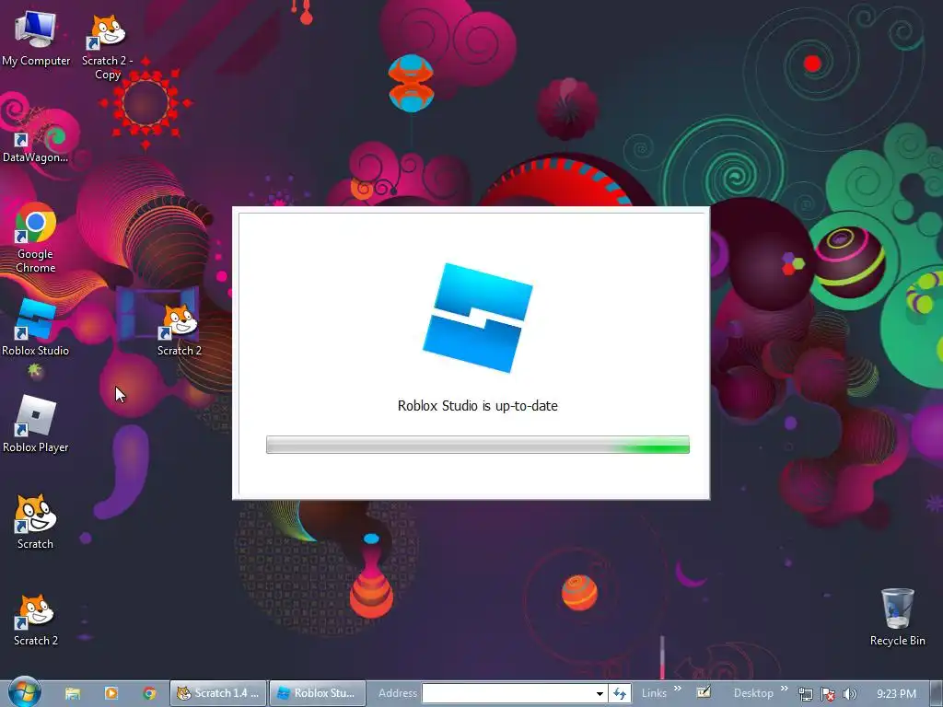
Task: Open Windows Explorer from quick launch
Action: (73, 693)
